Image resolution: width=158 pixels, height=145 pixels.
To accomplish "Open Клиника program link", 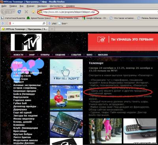I will [19, 125].
